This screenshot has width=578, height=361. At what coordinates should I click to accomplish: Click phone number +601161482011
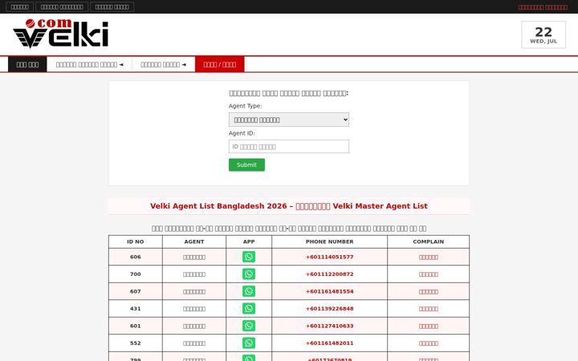330,343
